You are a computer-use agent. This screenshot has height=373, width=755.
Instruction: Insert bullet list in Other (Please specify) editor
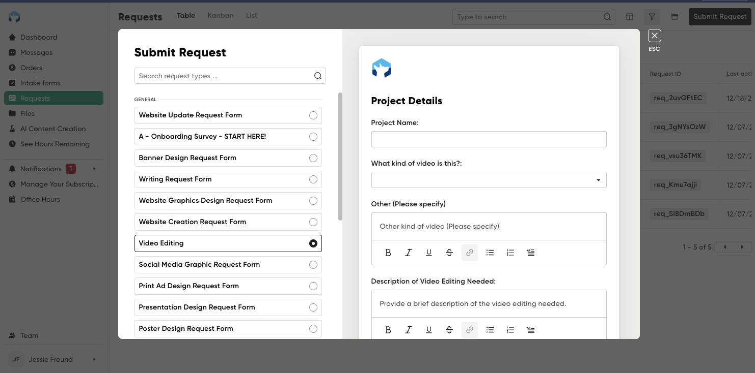(490, 253)
